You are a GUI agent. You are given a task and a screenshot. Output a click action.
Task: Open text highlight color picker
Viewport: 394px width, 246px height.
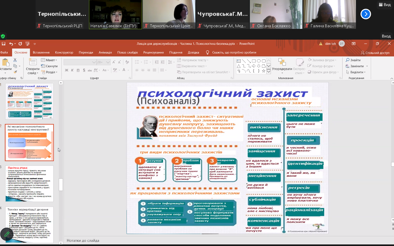click(115, 70)
